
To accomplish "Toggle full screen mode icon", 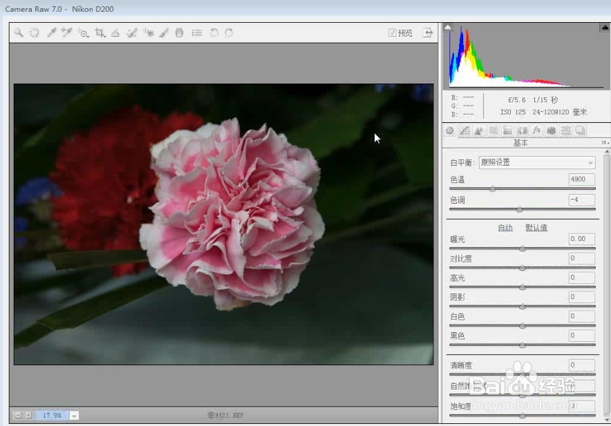I will click(x=427, y=32).
